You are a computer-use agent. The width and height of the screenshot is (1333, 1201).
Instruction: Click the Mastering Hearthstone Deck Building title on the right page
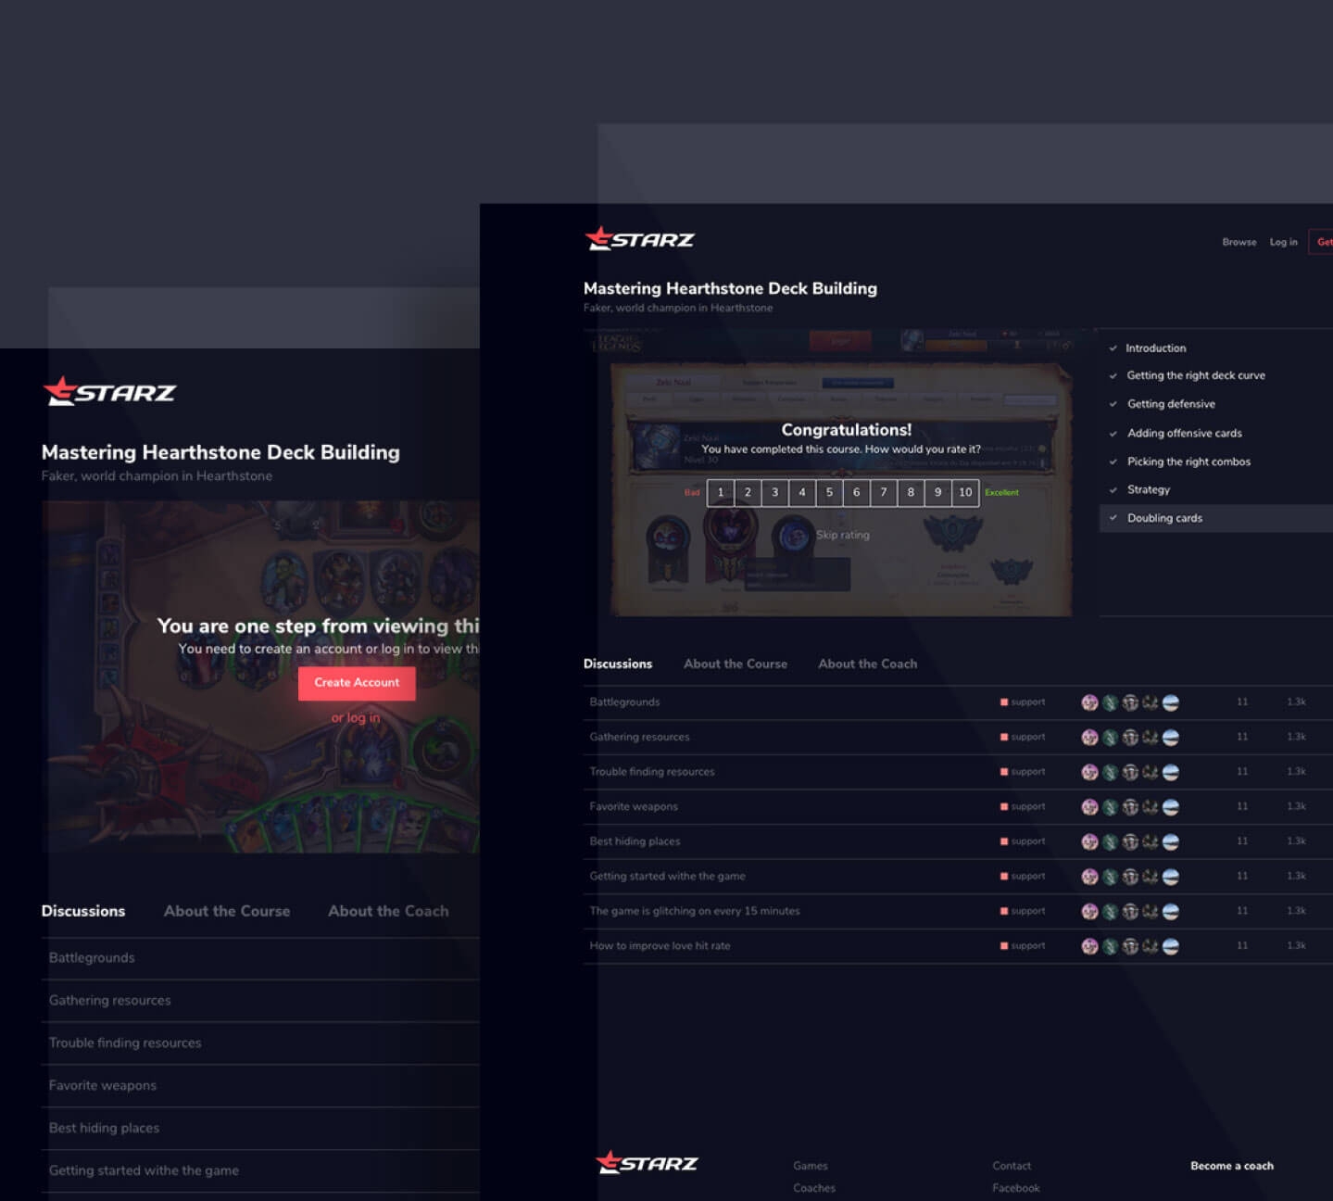tap(730, 288)
